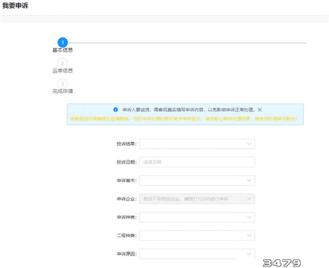
Task: Click the blue info icon in notice banner
Action: [116, 110]
